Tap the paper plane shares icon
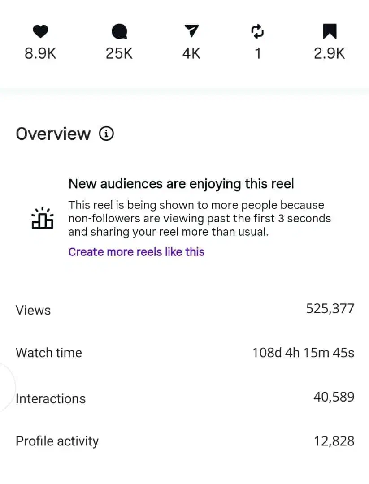This screenshot has height=484, width=369. 191,31
